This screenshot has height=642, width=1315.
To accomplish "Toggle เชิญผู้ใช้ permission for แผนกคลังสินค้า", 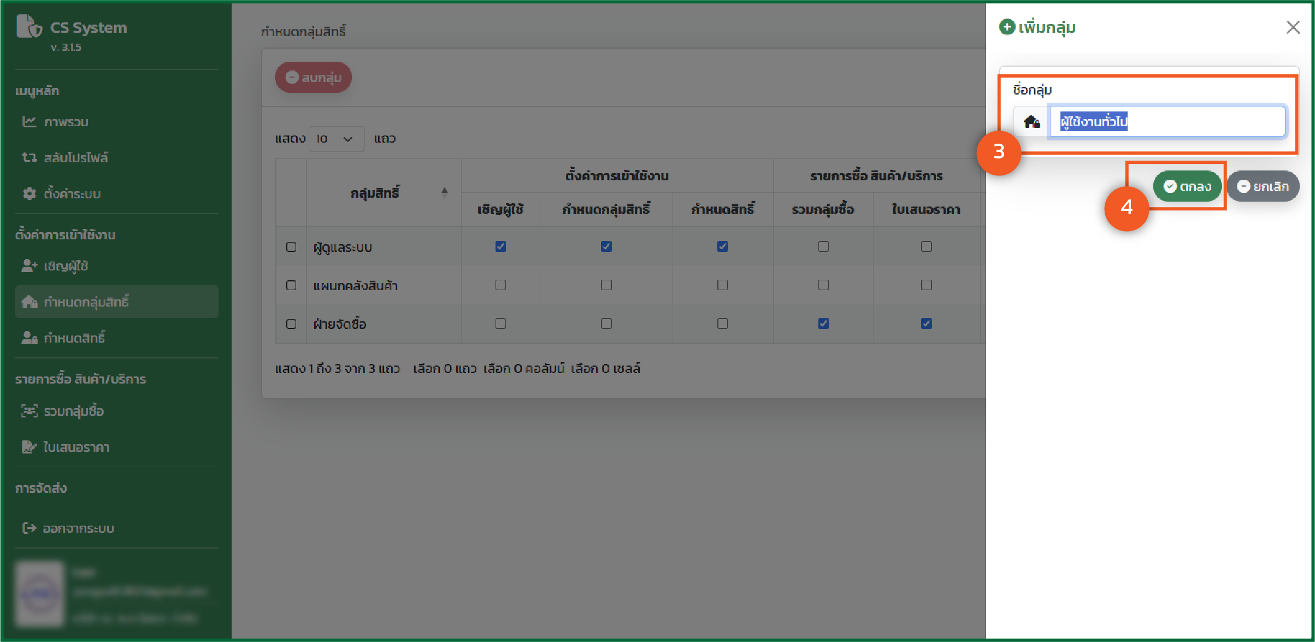I will (x=500, y=285).
